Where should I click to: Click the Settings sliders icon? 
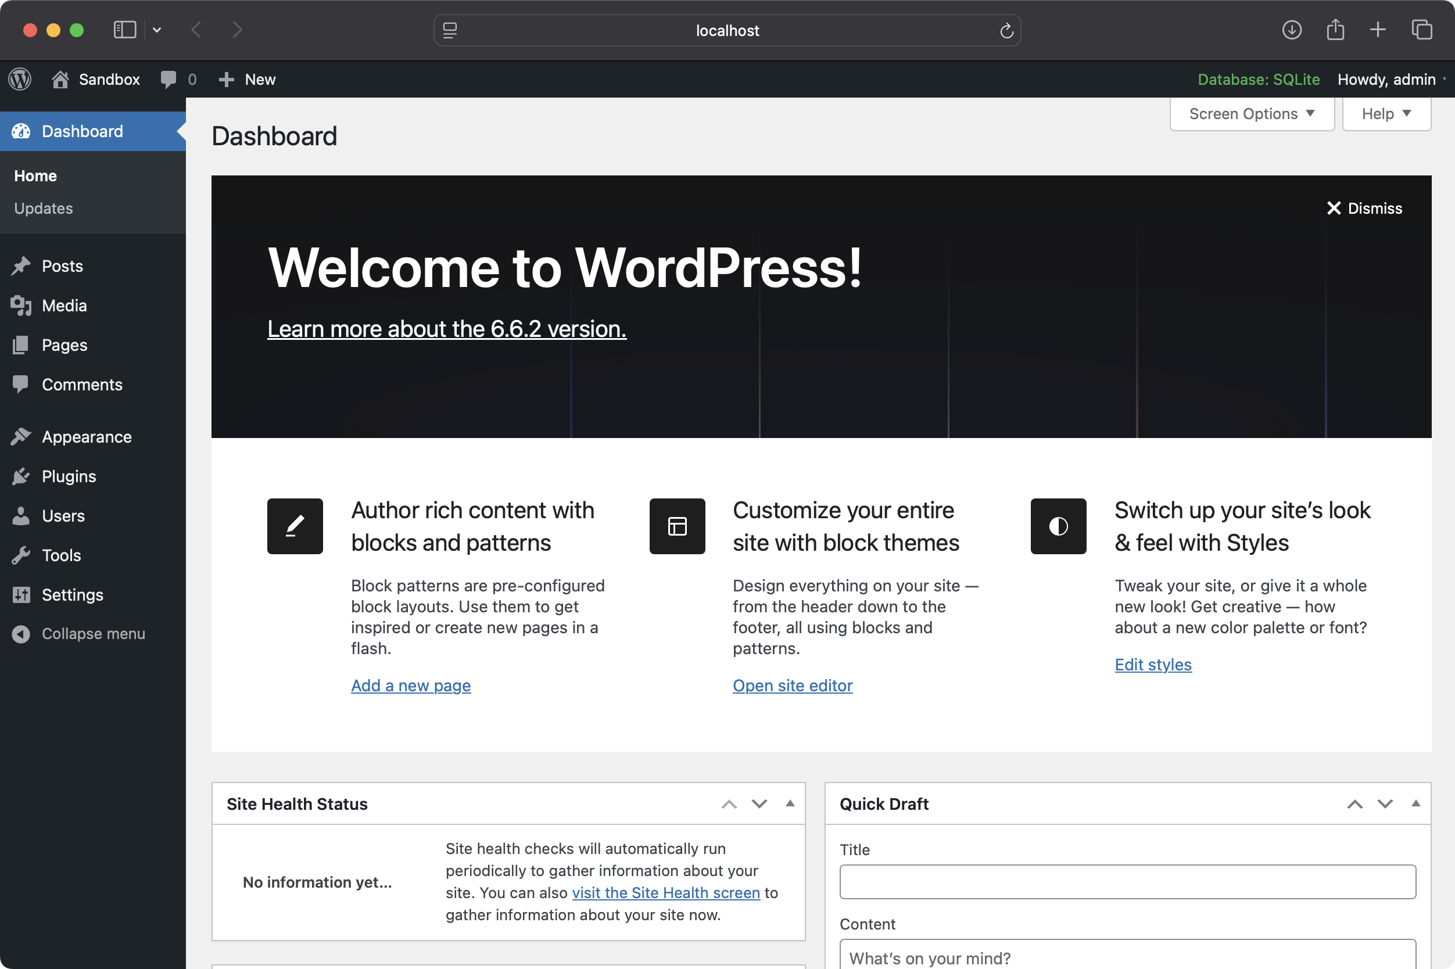21,594
